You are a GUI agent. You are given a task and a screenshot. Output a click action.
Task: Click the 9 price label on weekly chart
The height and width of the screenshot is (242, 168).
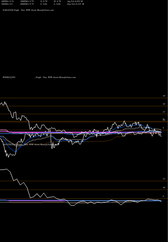(x=163, y=128)
